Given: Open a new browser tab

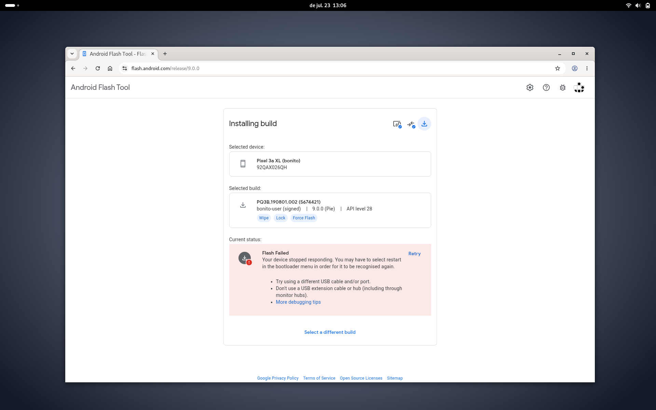Looking at the screenshot, I should [x=165, y=54].
